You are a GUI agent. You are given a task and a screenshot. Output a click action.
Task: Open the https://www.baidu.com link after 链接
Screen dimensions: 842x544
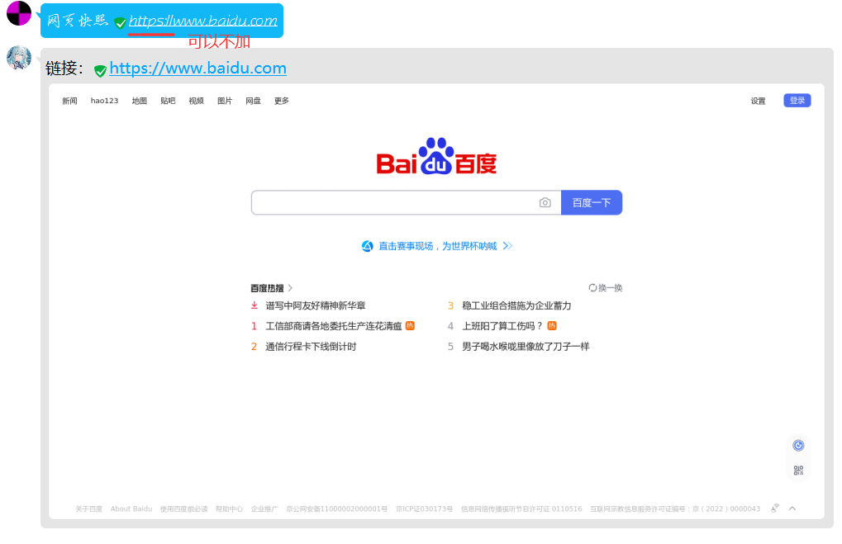click(x=197, y=69)
